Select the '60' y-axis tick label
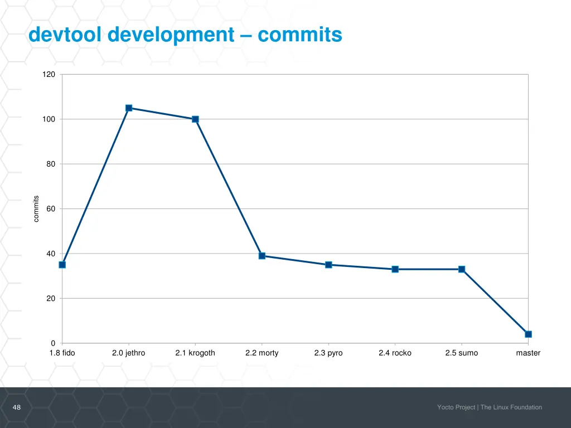The width and height of the screenshot is (571, 428). [x=51, y=209]
